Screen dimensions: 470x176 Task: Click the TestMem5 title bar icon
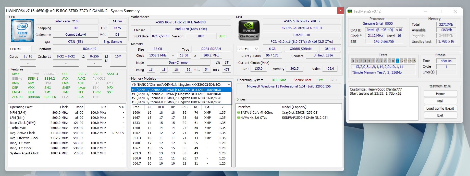tap(350, 11)
